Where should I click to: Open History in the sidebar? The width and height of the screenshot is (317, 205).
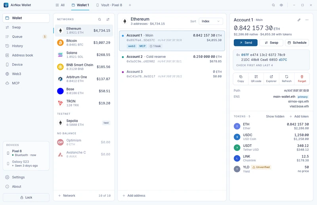tap(26, 46)
